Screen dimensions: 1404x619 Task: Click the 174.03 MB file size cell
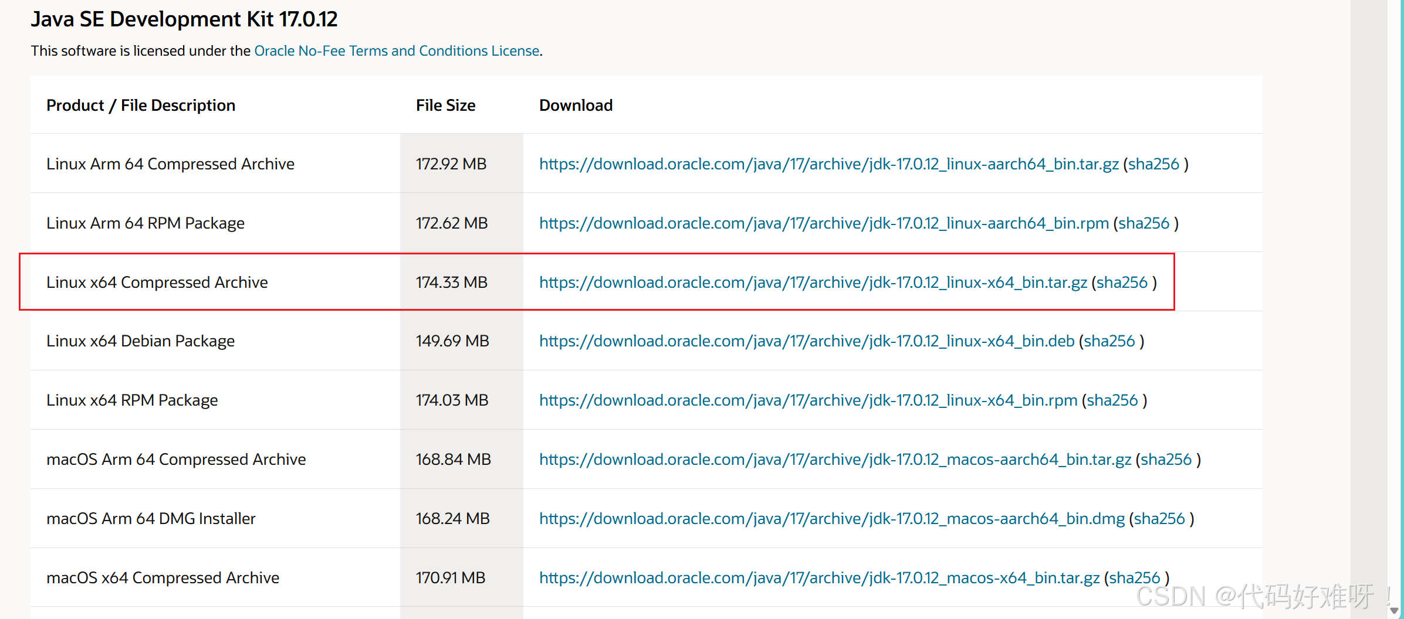(x=462, y=400)
